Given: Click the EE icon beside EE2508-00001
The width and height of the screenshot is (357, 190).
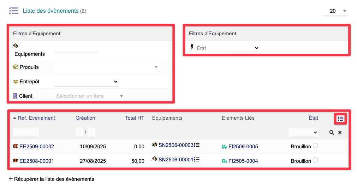Looking at the screenshot, I should tap(16, 161).
